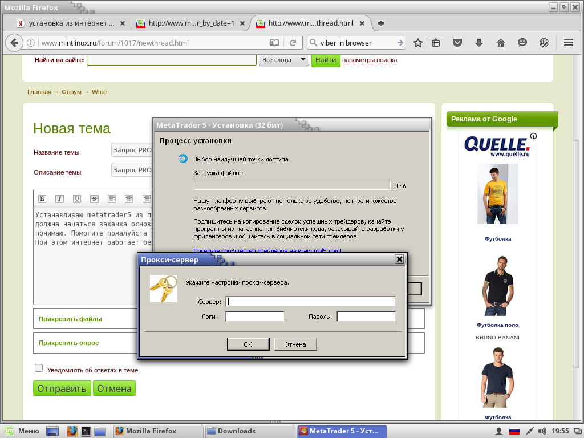This screenshot has width=584, height=438.
Task: Click the Bold formatting icon in editor
Action: [x=42, y=198]
